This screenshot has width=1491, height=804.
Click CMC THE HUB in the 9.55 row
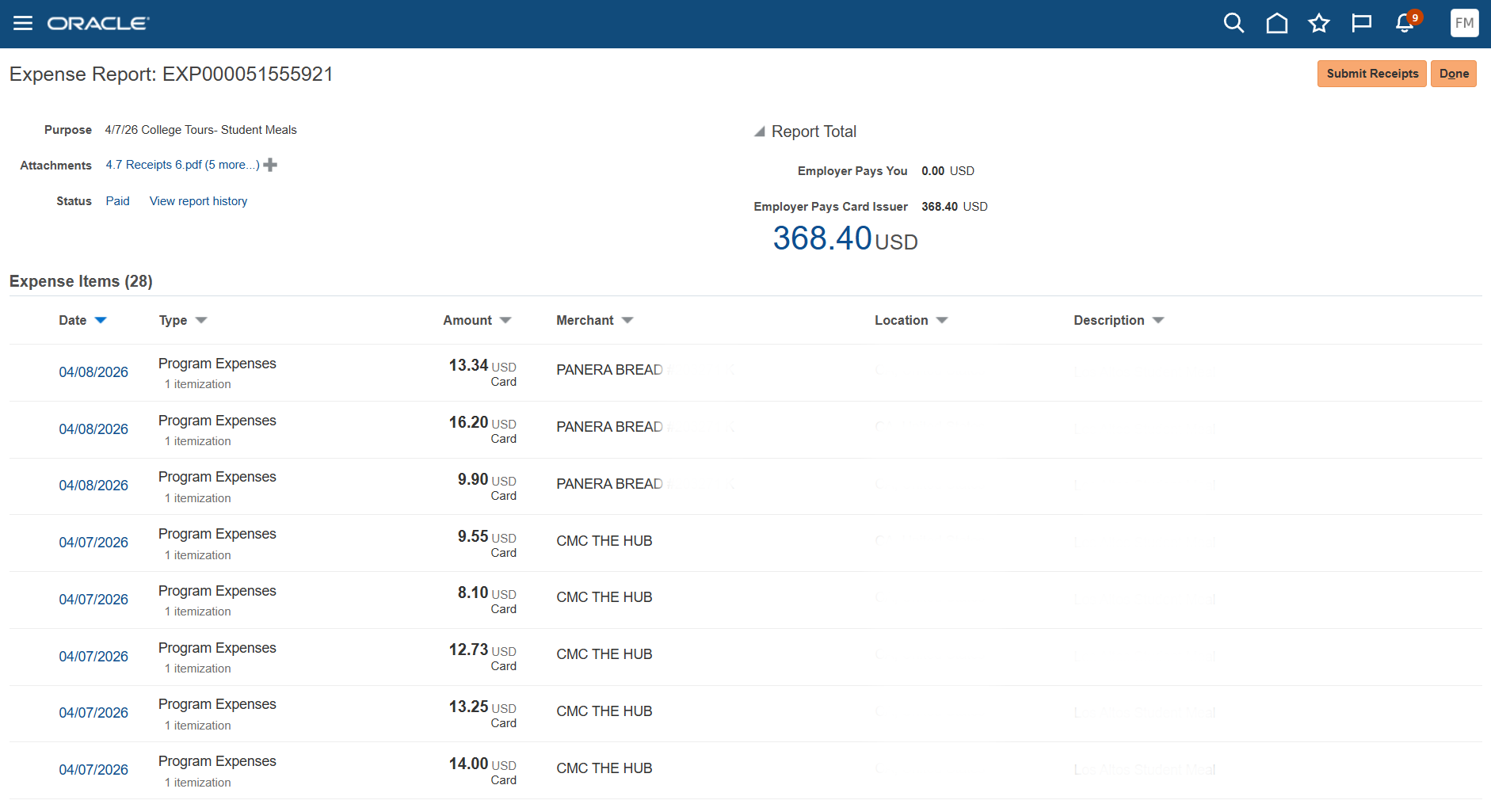click(x=604, y=541)
